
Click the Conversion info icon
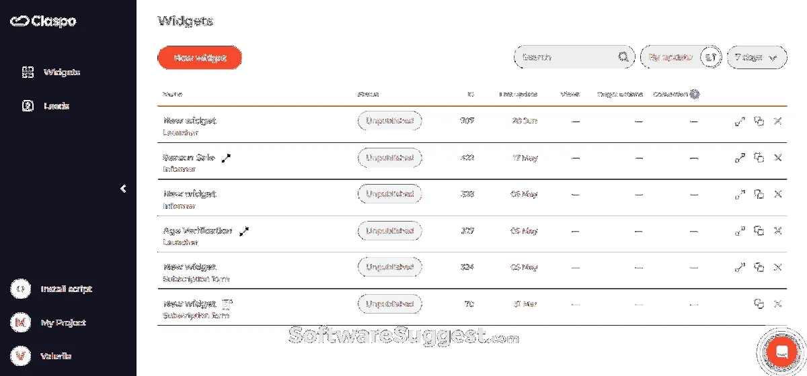coord(695,95)
